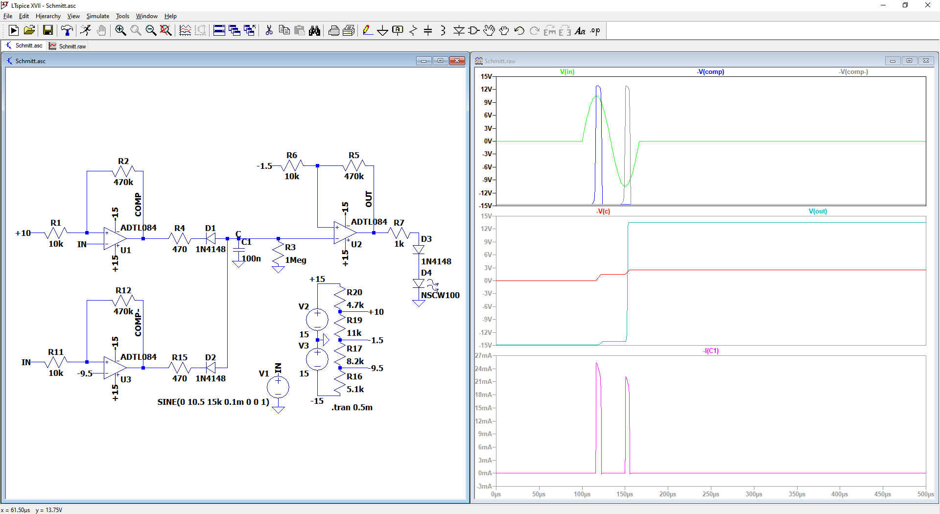
Task: Click the -V(comp) trace label
Action: coord(710,72)
